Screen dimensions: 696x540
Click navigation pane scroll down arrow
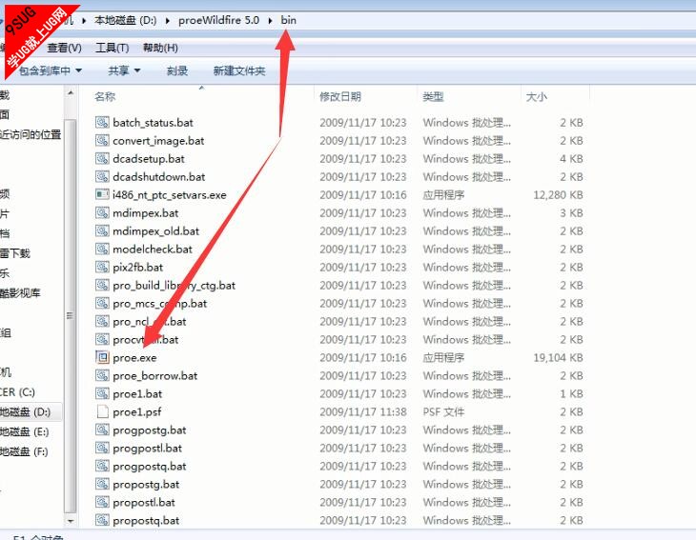click(71, 521)
